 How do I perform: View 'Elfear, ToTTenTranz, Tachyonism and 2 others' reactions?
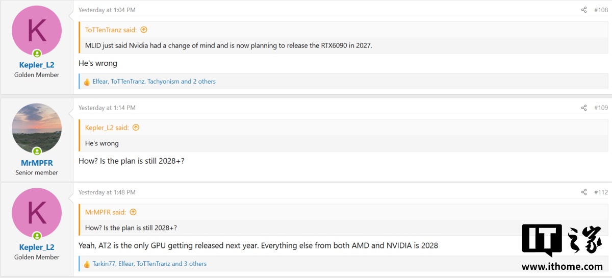click(154, 82)
